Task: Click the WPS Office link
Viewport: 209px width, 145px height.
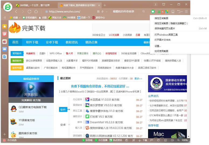Action: pos(55,53)
